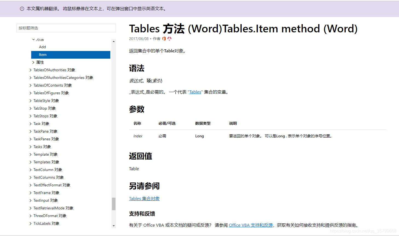Open the TaskPanes 对象 tree item
399x236 pixels.
click(x=46, y=139)
